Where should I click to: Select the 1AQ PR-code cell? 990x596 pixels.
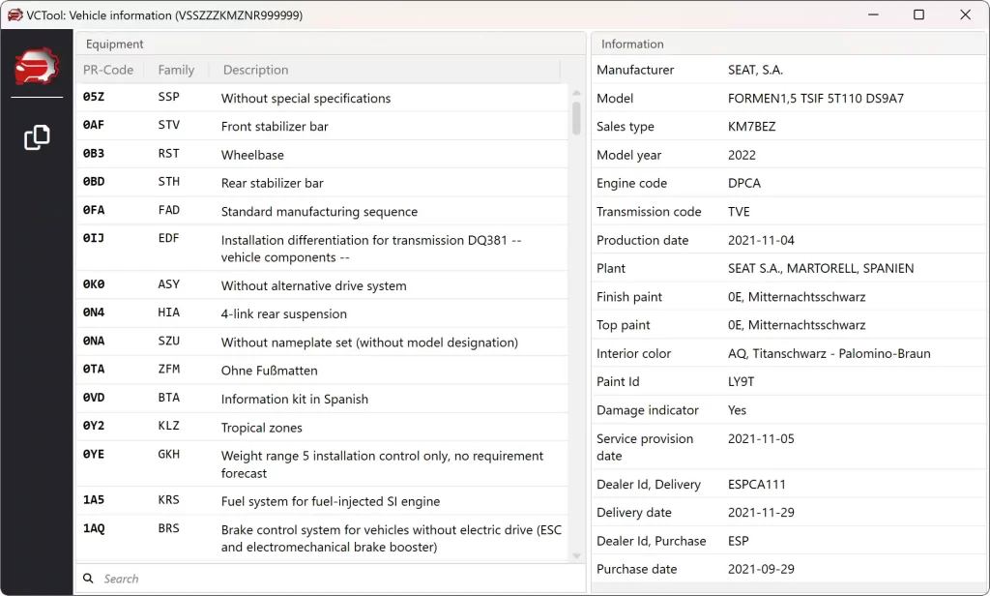94,528
